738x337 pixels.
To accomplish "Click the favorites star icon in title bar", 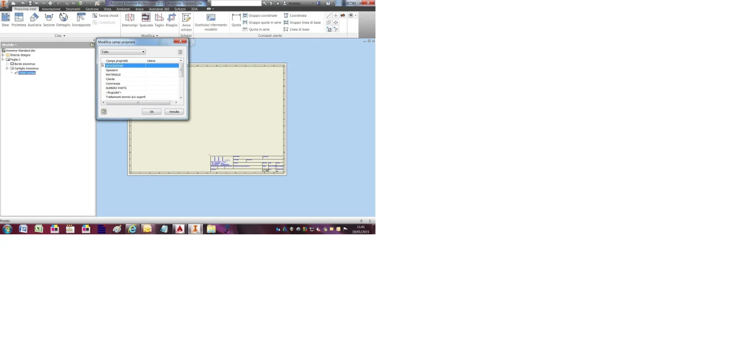I will 278,3.
